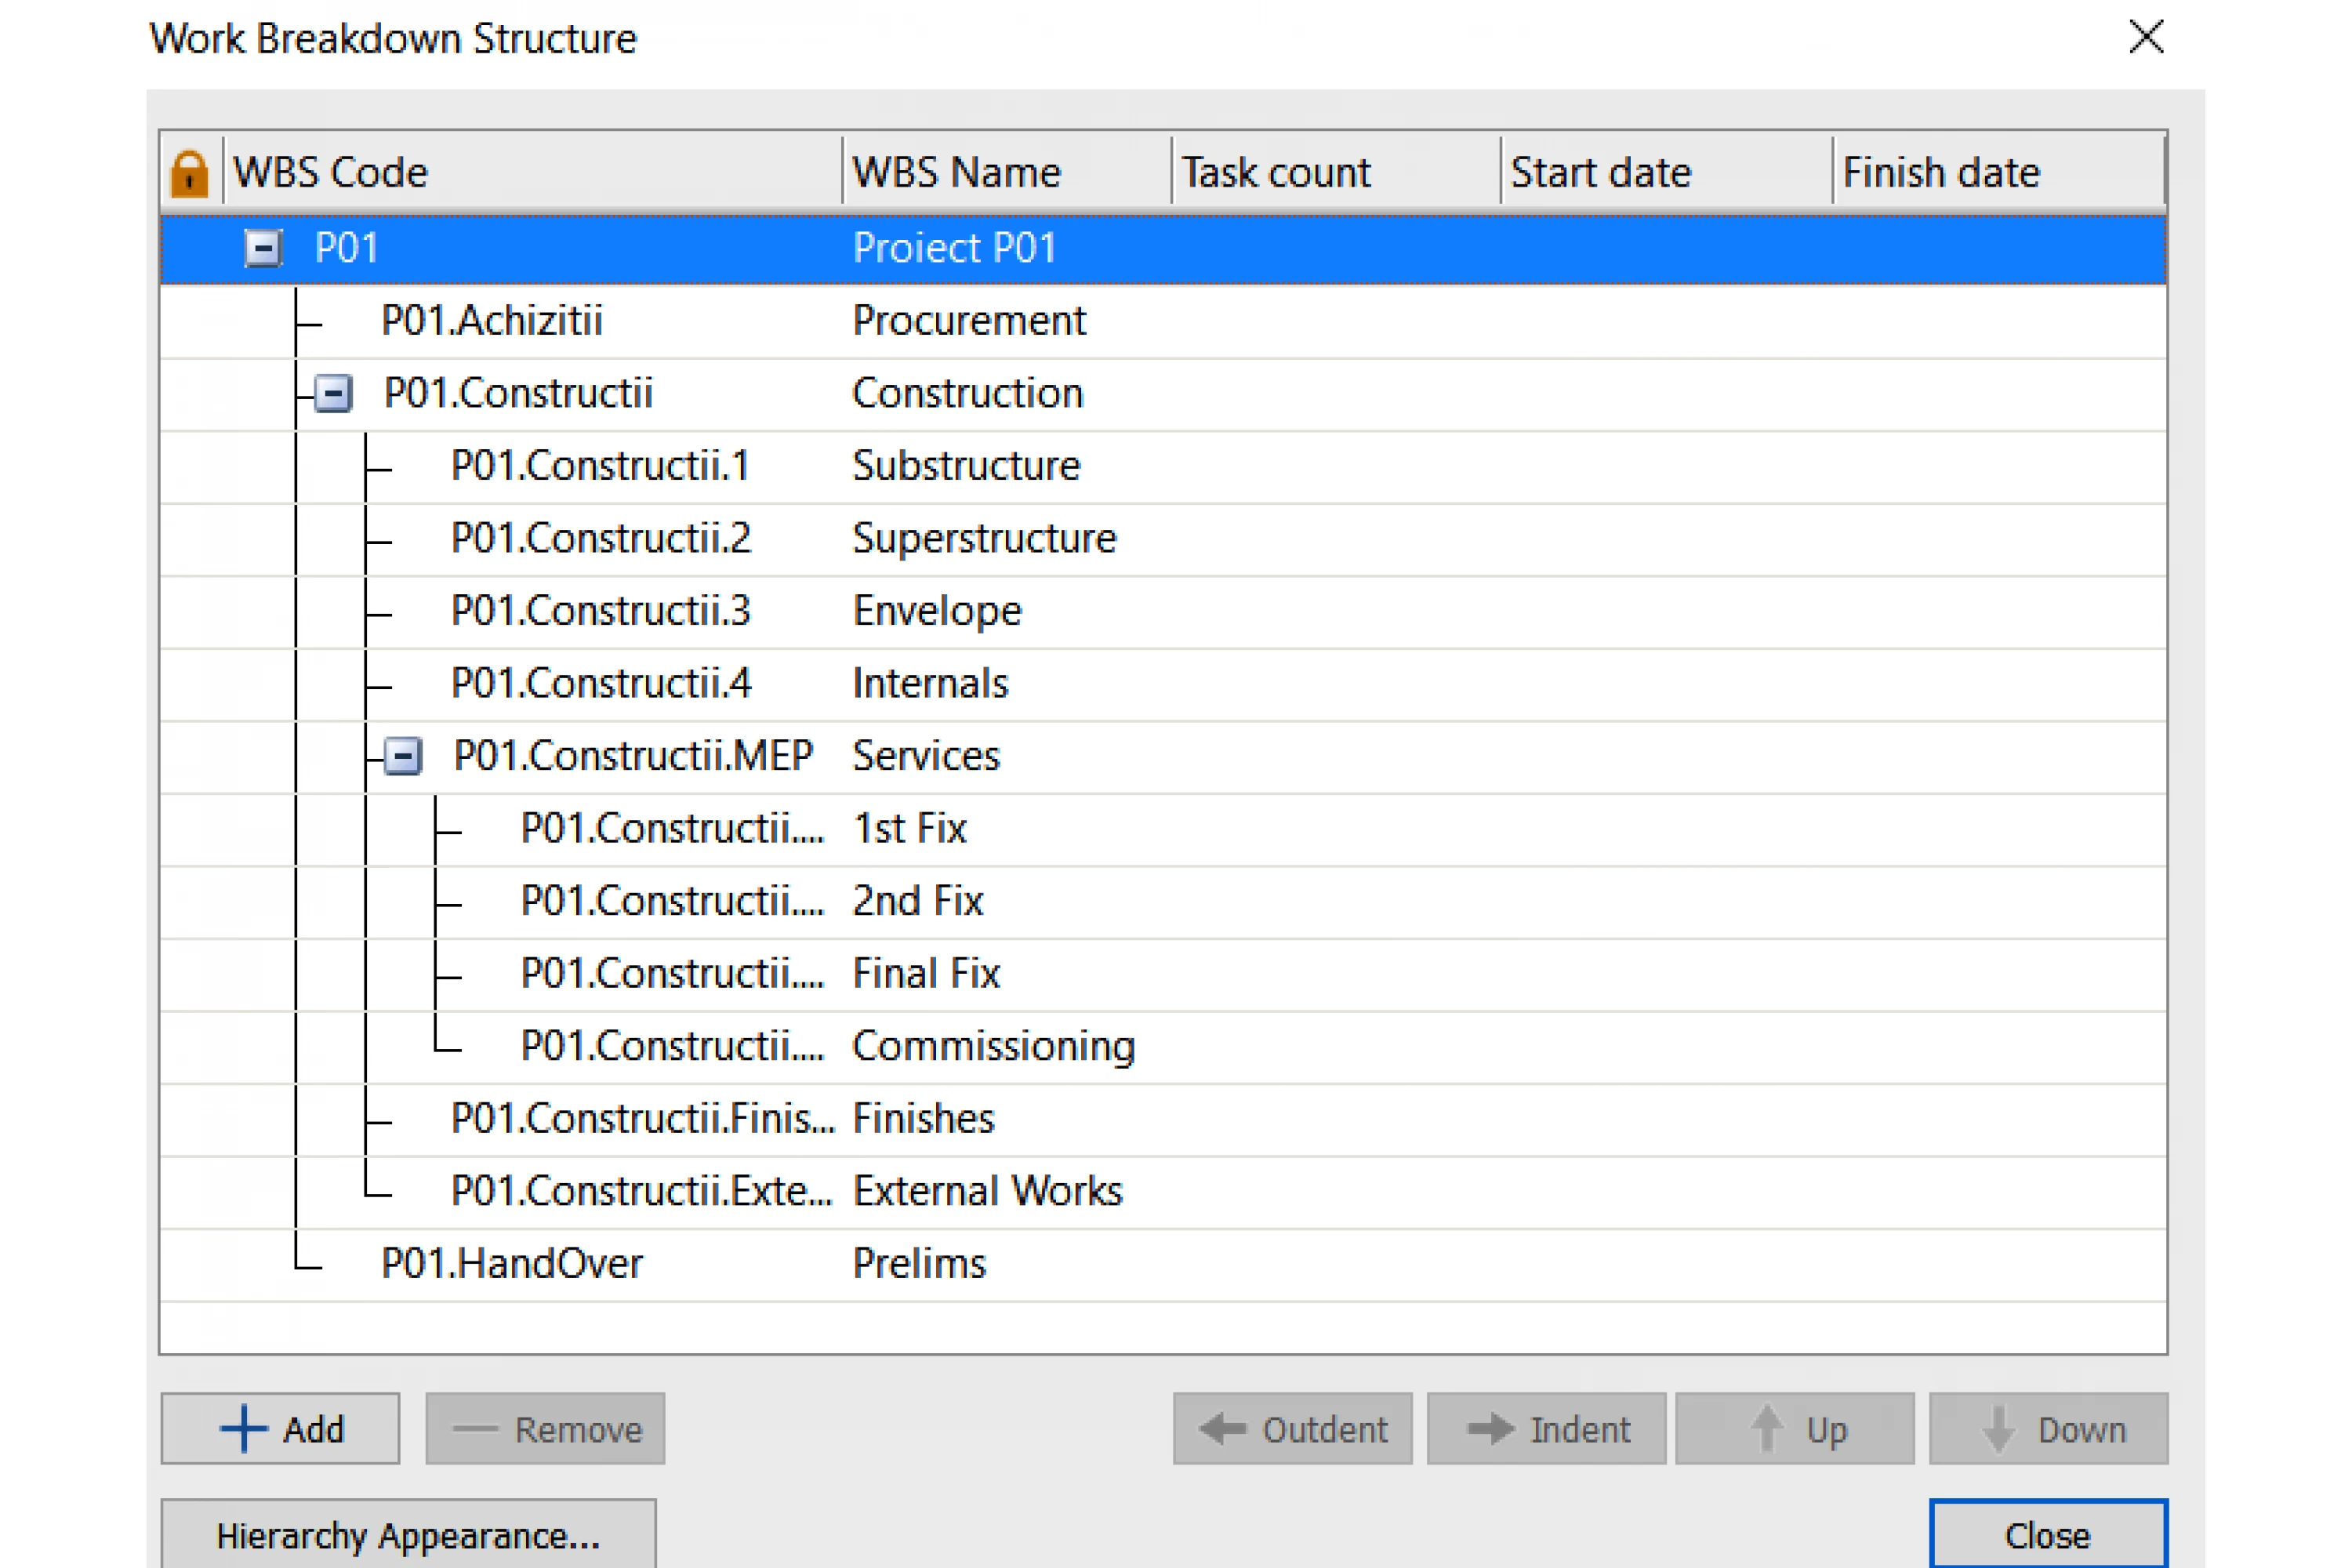The height and width of the screenshot is (1568, 2352).
Task: Select the P01.HandOver row
Action: coord(1163,1264)
